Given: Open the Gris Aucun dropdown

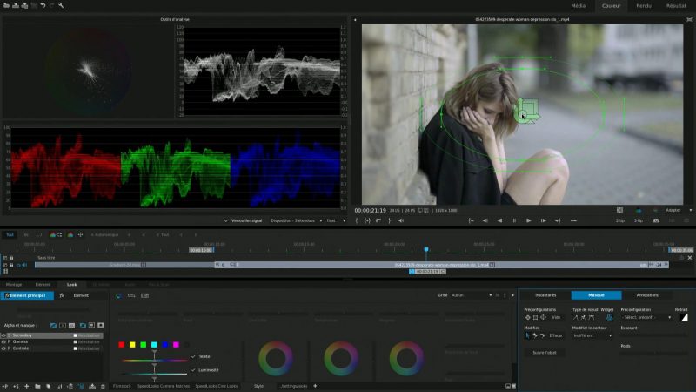Looking at the screenshot, I should pos(472,295).
